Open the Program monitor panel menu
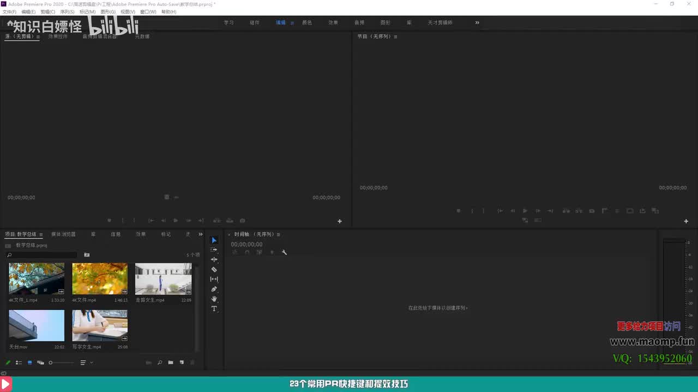 (x=395, y=36)
